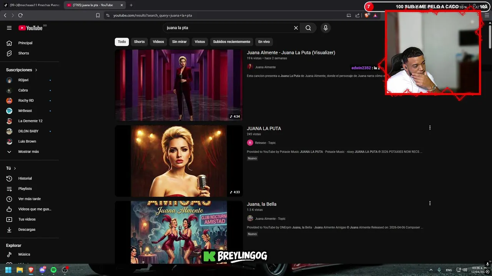Open the Juana Almente - Juana La Puta (Visualizer) title
Image resolution: width=492 pixels, height=276 pixels.
(291, 53)
